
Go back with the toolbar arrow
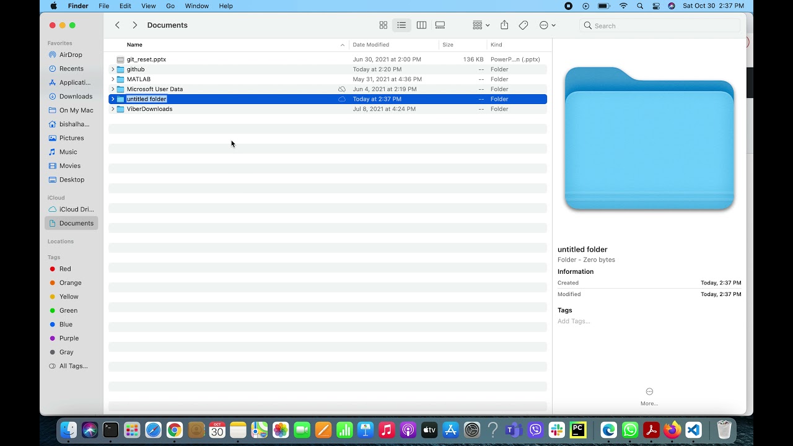pos(117,25)
